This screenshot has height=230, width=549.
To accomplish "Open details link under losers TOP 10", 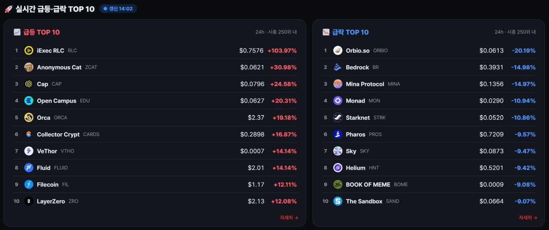I will [528, 218].
